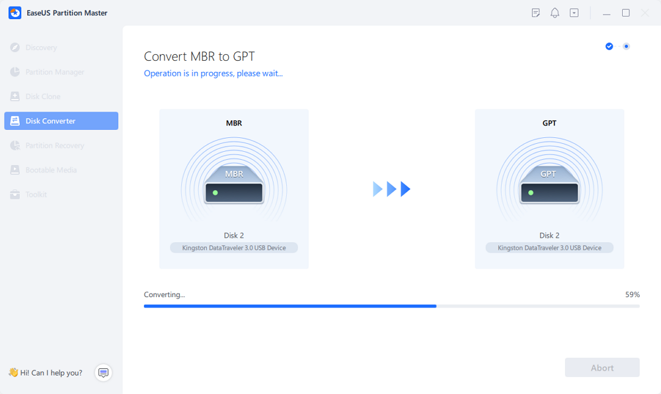Close the EaseUS window
This screenshot has height=394, width=661.
645,13
